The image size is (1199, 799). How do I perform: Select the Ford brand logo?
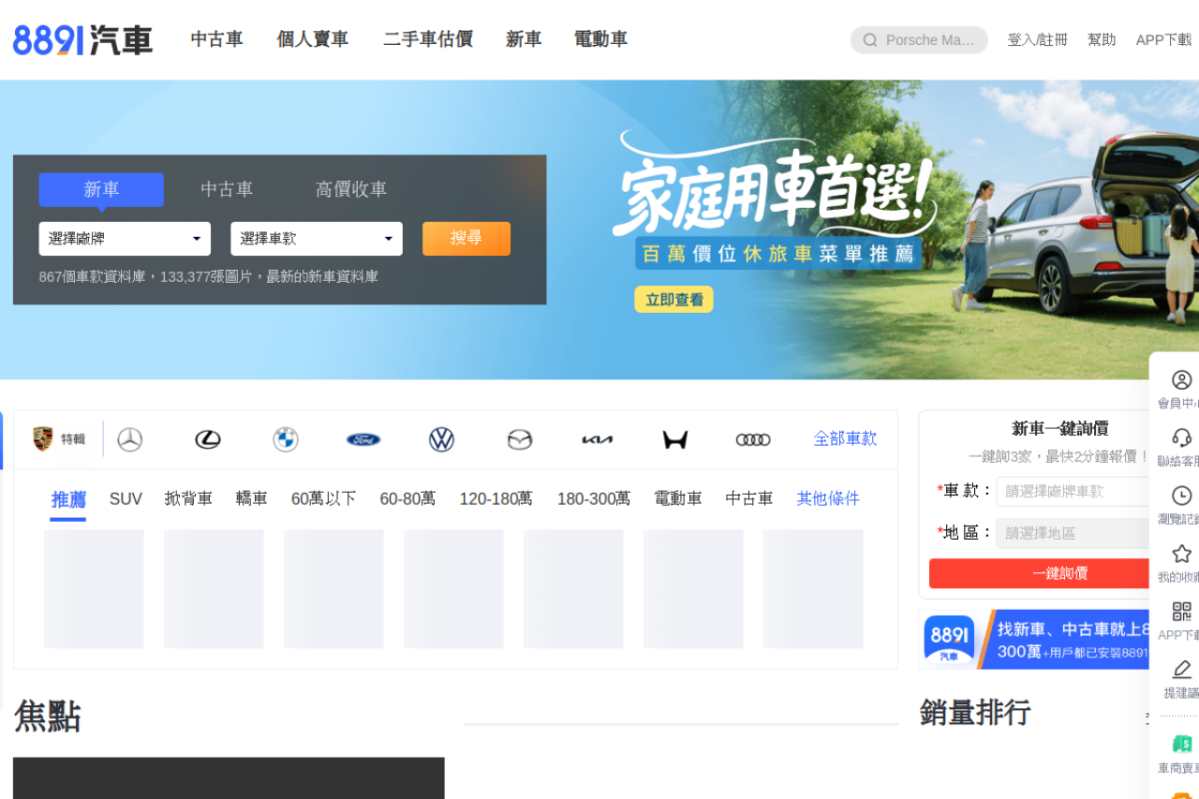coord(363,439)
